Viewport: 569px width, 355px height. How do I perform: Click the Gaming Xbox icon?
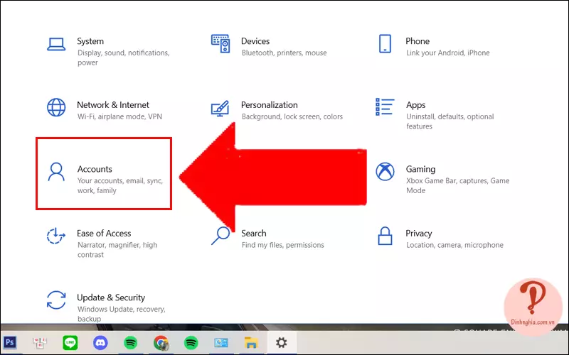tap(385, 172)
